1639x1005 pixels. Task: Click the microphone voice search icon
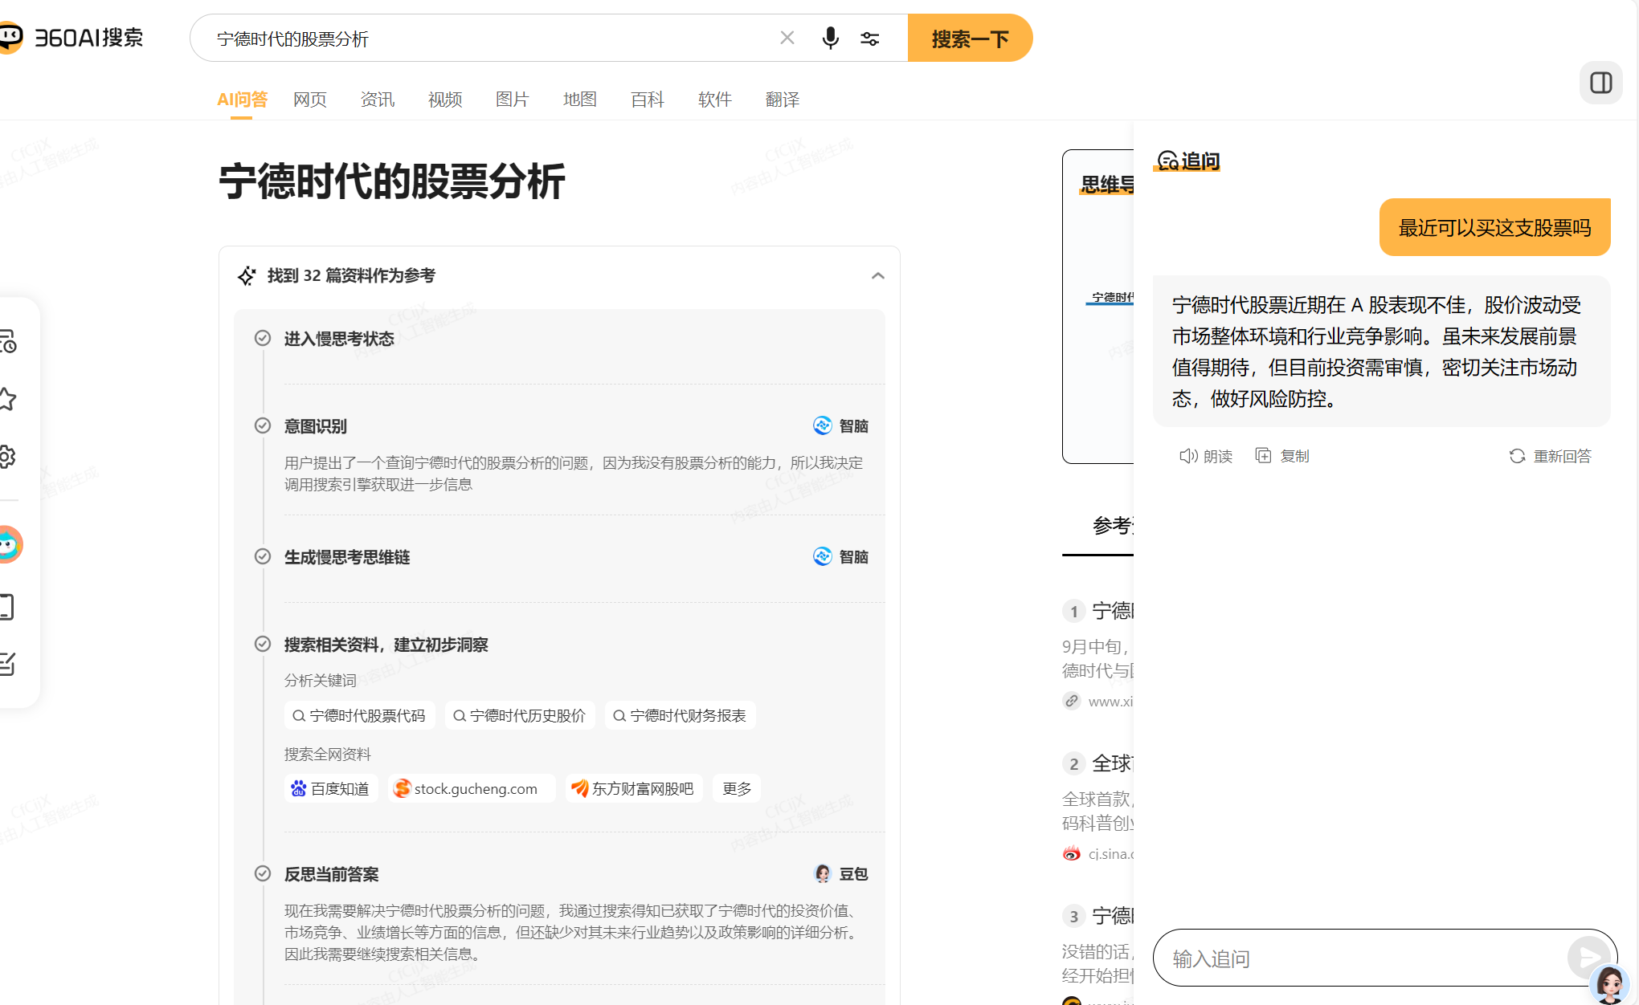point(830,38)
